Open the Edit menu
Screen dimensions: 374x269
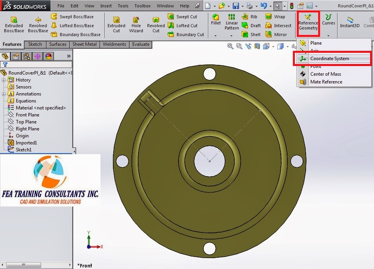point(74,6)
